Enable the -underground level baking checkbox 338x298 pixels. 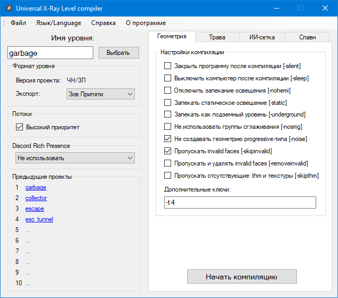point(168,114)
